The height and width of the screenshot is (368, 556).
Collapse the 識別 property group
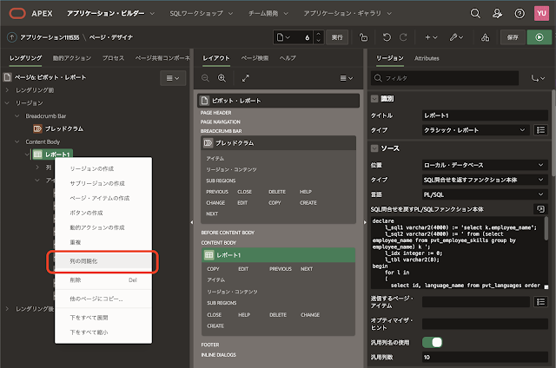(x=374, y=98)
